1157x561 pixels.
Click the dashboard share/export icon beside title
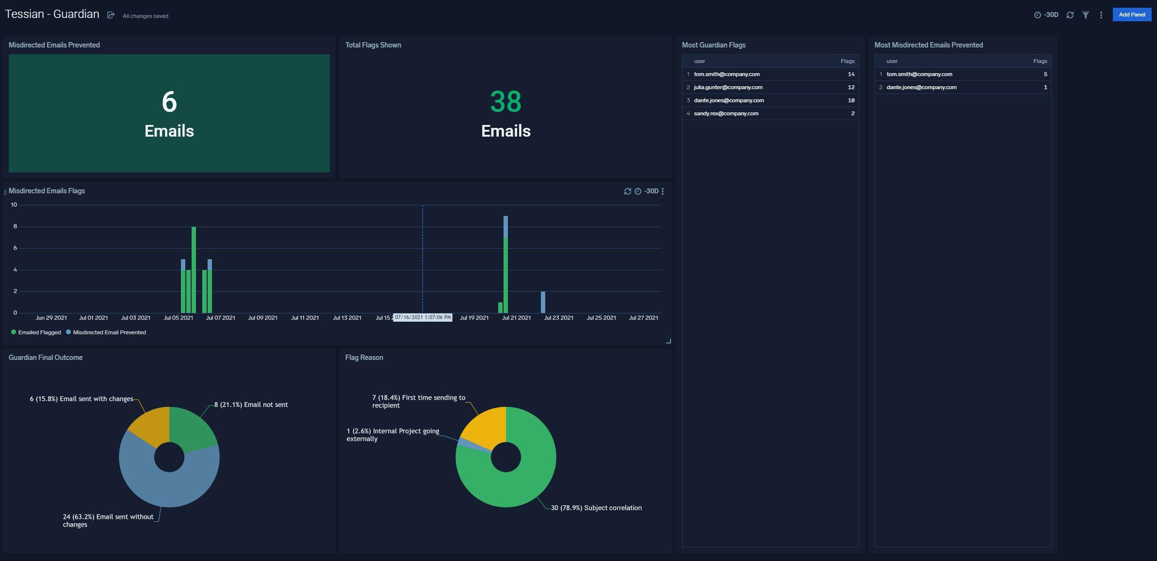111,16
